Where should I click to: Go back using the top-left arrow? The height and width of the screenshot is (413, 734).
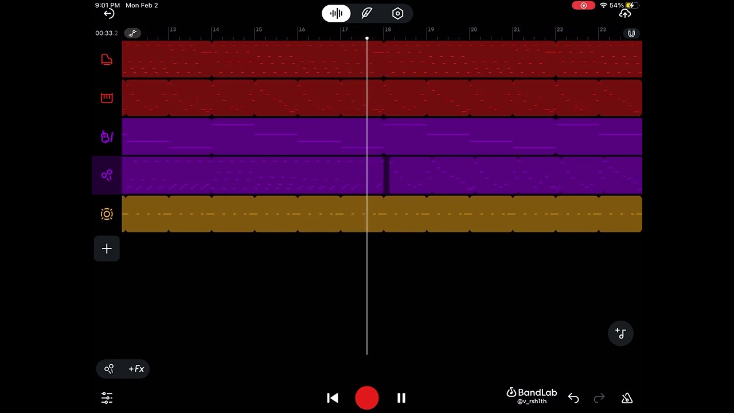click(109, 14)
